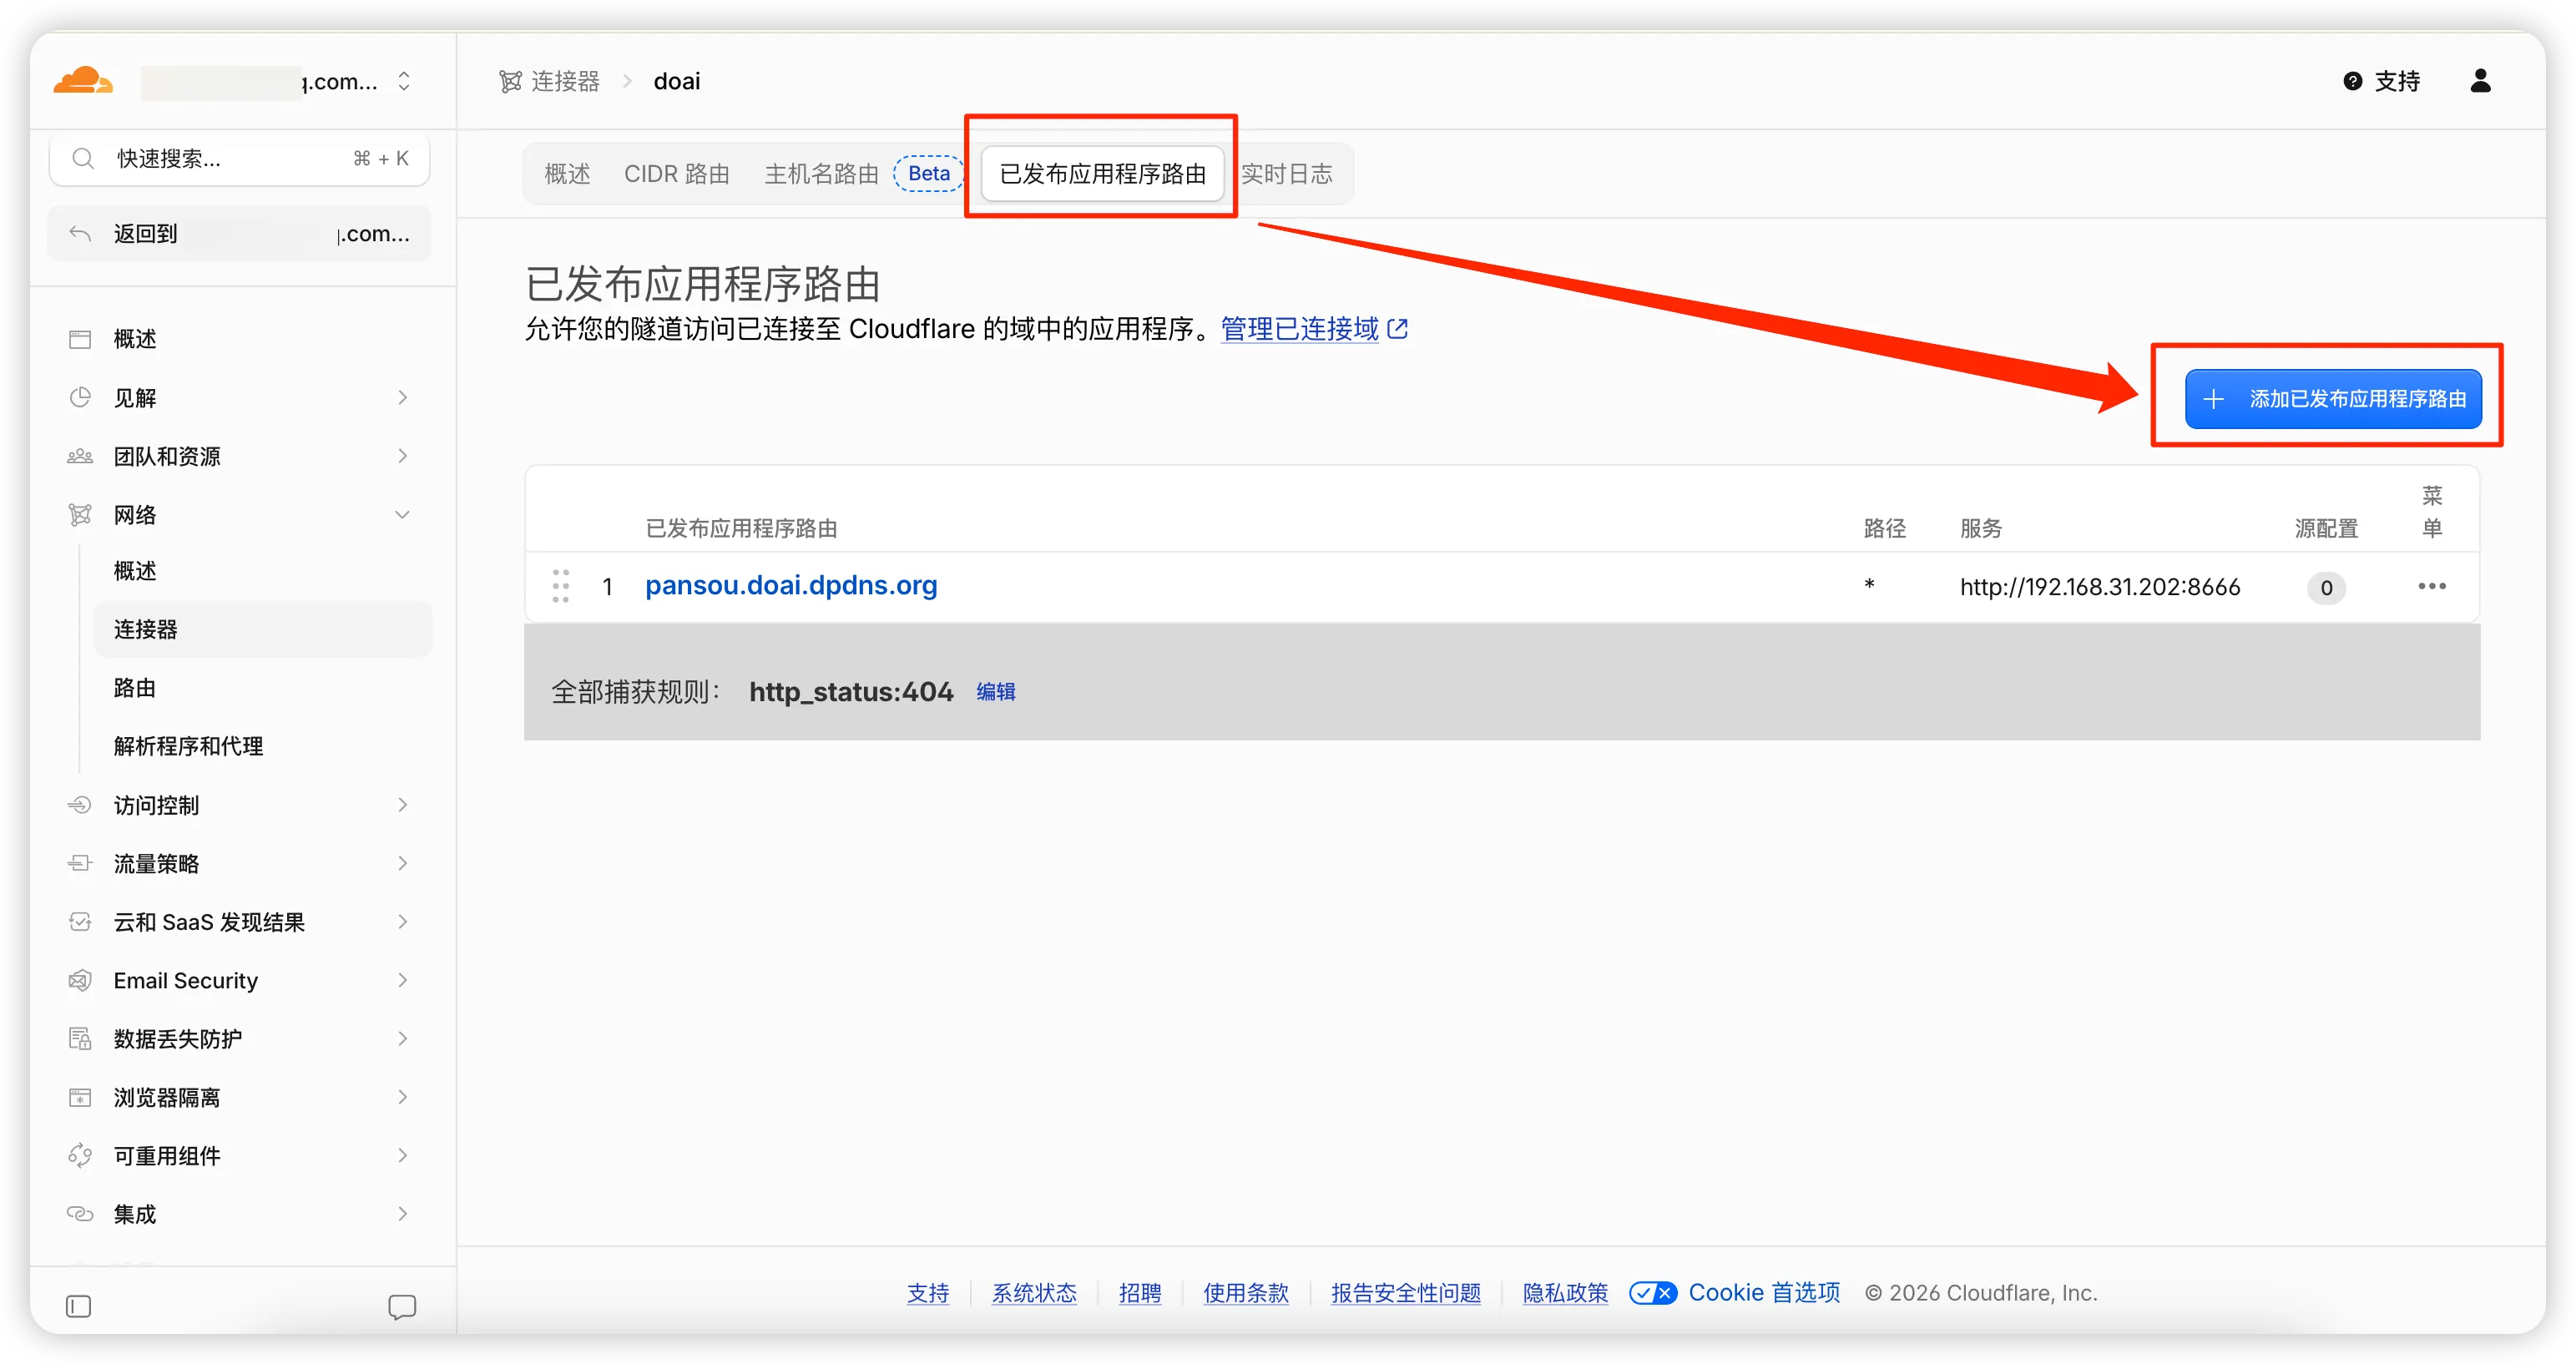The height and width of the screenshot is (1364, 2576).
Task: Open the 支持 help menu
Action: click(2381, 81)
